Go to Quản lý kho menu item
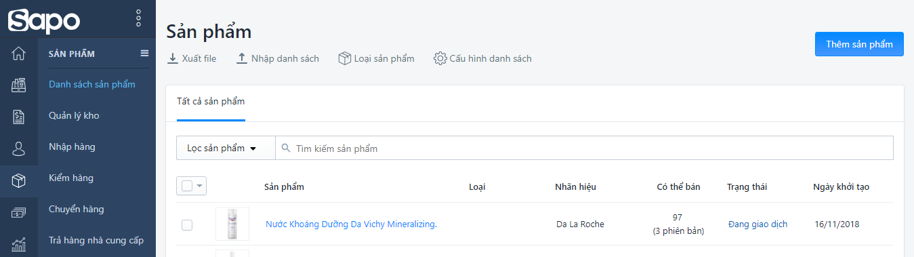 [74, 116]
